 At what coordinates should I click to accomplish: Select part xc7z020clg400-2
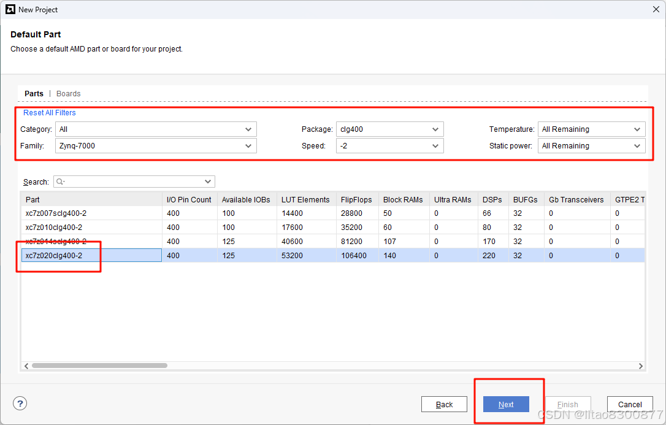(54, 255)
